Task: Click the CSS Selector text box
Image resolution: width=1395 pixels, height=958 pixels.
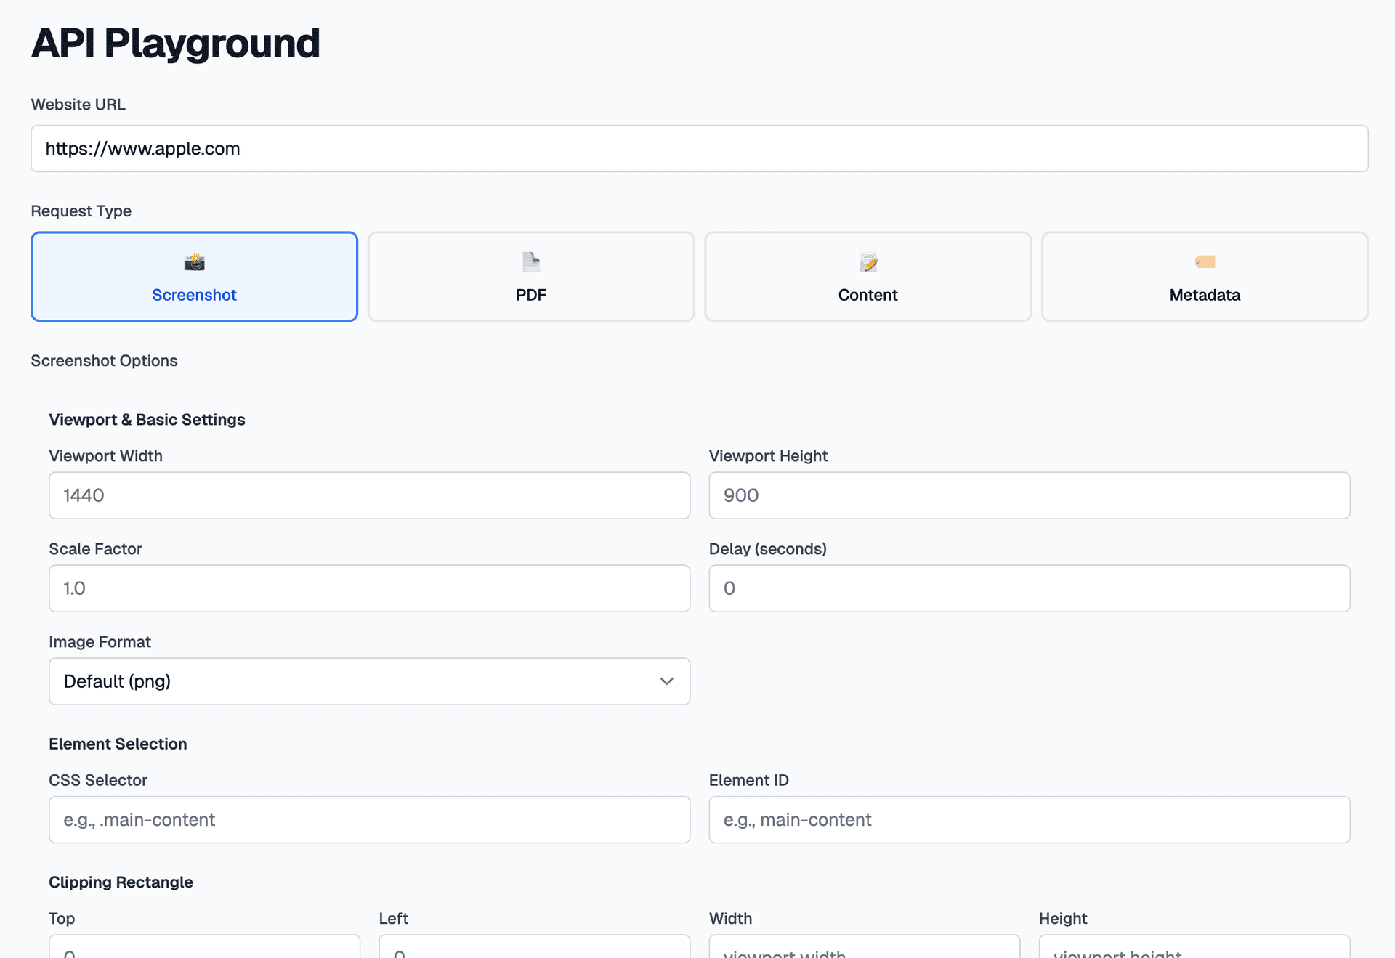Action: 369,820
